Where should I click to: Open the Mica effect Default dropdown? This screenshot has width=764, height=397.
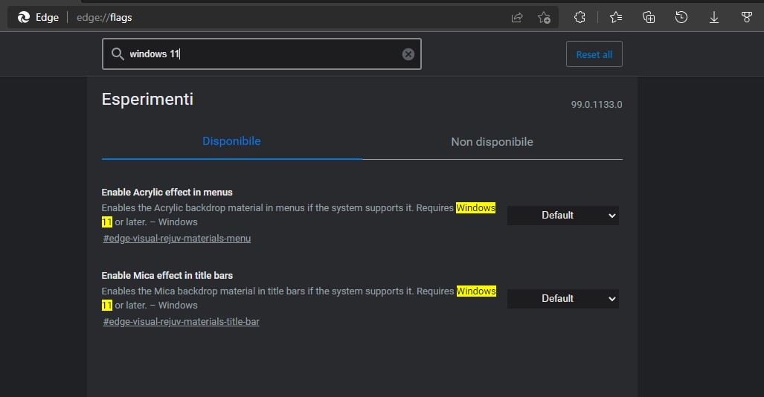pyautogui.click(x=562, y=299)
